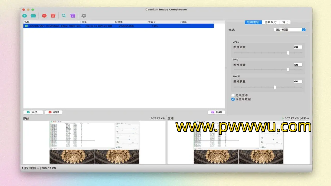Click the WebP quality input field

[x=298, y=81]
